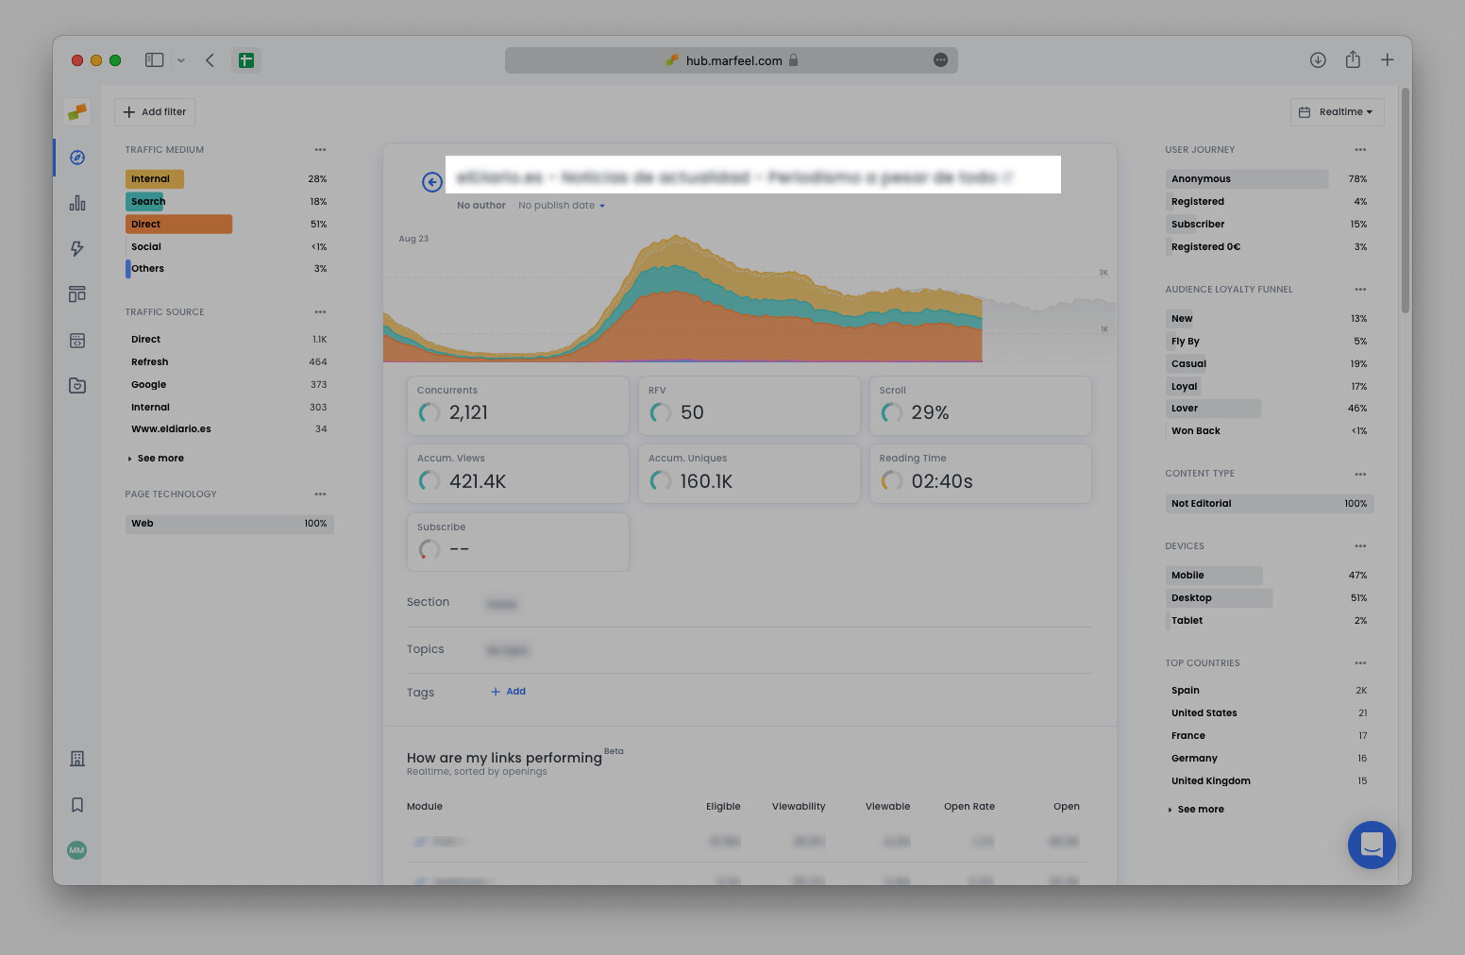
Task: Click the Add filter button
Action: 155,112
